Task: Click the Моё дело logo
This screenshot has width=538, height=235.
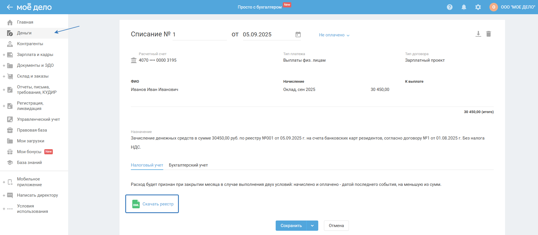Action: click(34, 7)
